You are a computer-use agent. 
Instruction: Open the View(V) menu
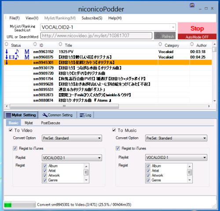(32, 18)
